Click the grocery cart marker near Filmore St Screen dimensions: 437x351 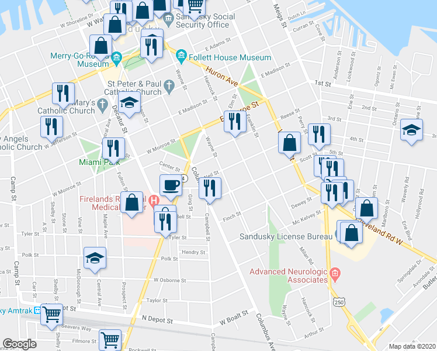110,340
